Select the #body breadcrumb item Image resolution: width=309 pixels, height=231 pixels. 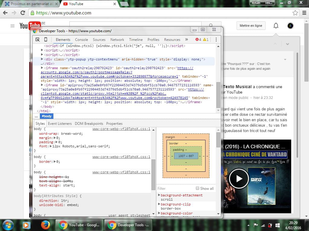46,116
